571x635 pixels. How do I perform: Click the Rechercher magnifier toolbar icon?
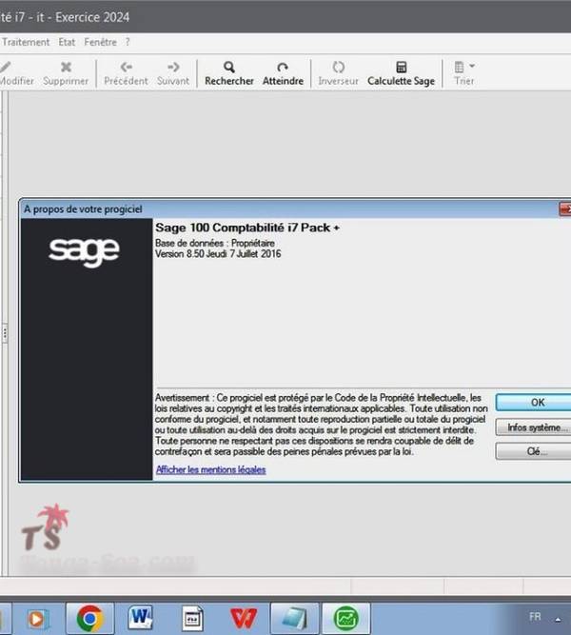click(229, 68)
